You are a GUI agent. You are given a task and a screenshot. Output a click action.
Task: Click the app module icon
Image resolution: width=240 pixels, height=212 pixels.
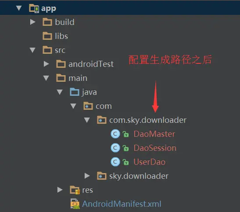(x=34, y=8)
